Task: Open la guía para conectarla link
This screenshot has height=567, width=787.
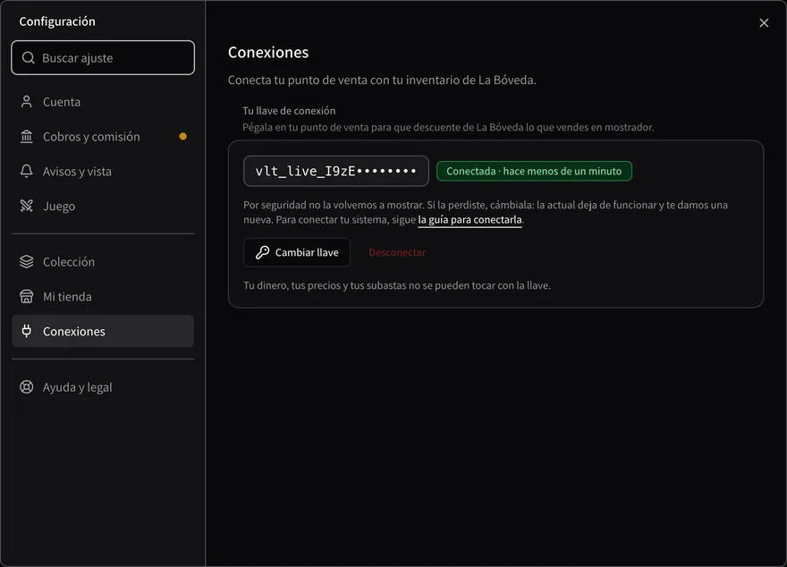Action: click(470, 220)
